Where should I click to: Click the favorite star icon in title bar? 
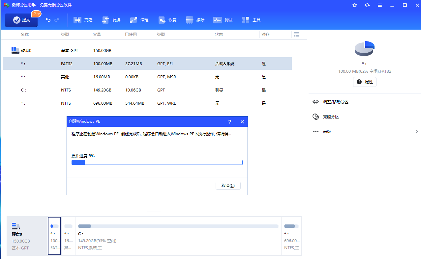(x=355, y=5)
